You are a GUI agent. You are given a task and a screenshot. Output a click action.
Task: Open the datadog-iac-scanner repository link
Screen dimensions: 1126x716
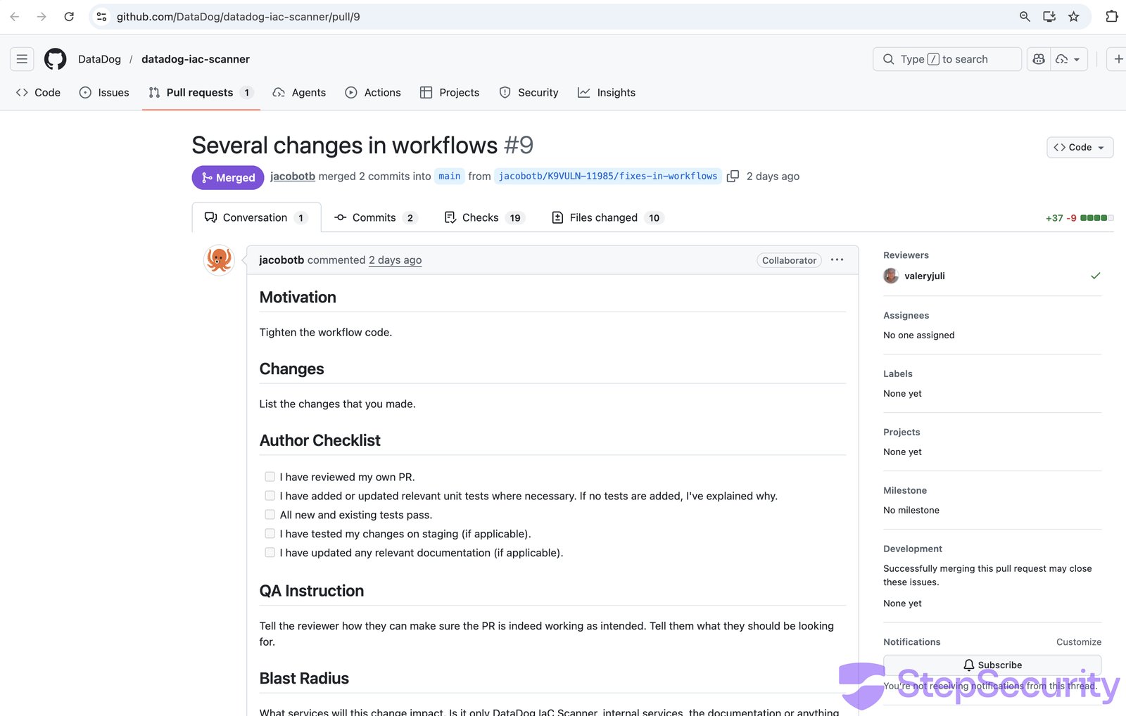tap(196, 59)
